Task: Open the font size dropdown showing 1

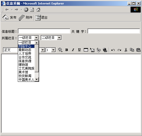Action: (x=53, y=50)
